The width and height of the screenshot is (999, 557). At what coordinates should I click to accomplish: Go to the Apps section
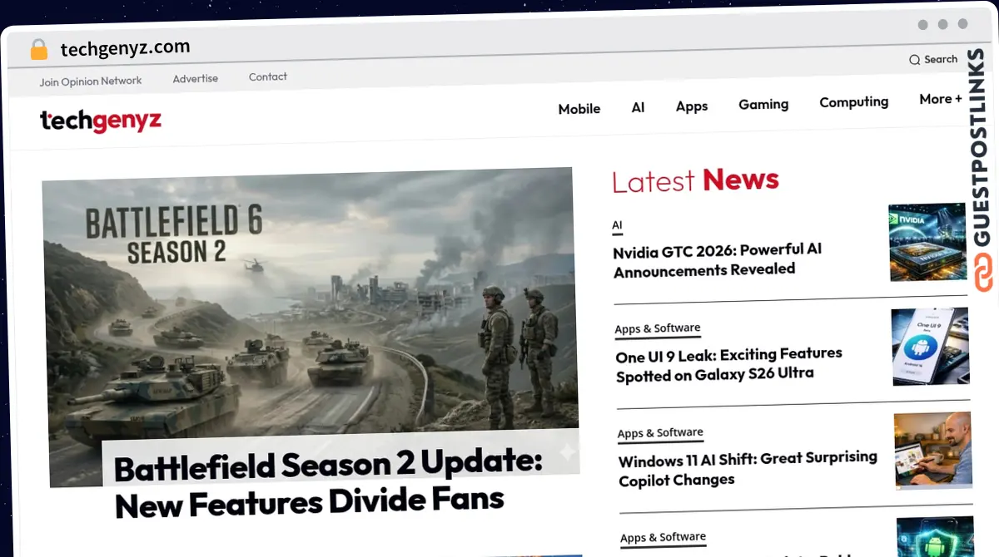pyautogui.click(x=691, y=106)
